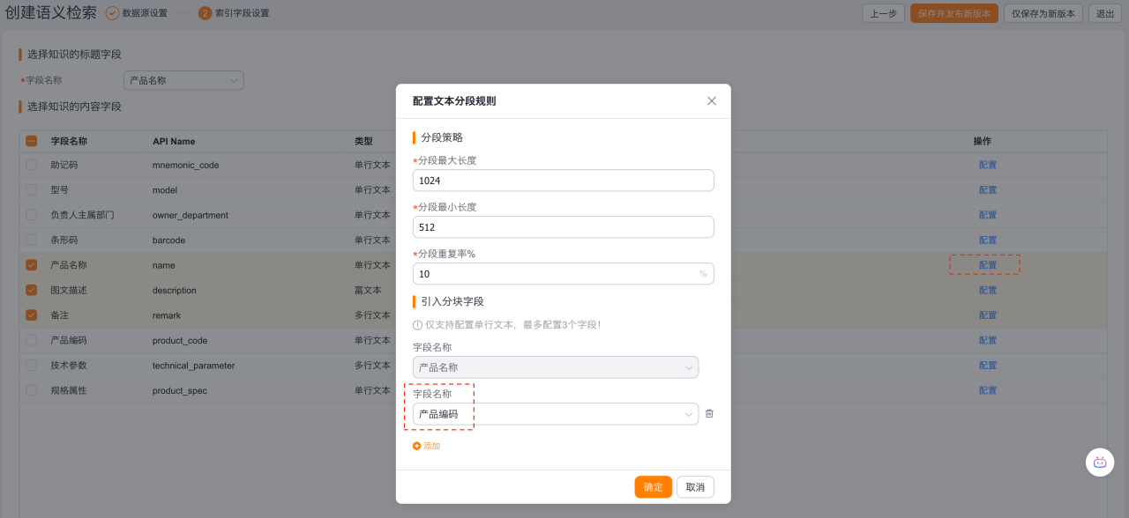Close the 配置文本分段规则 dialog
Screen dimensions: 1129x518
click(712, 101)
